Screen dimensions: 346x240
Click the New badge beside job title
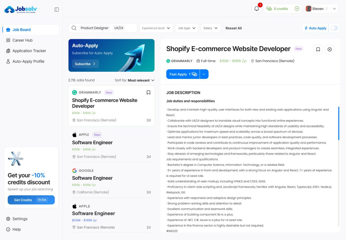298,49
